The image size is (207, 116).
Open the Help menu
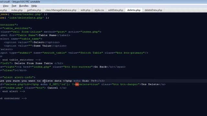point(34,6)
